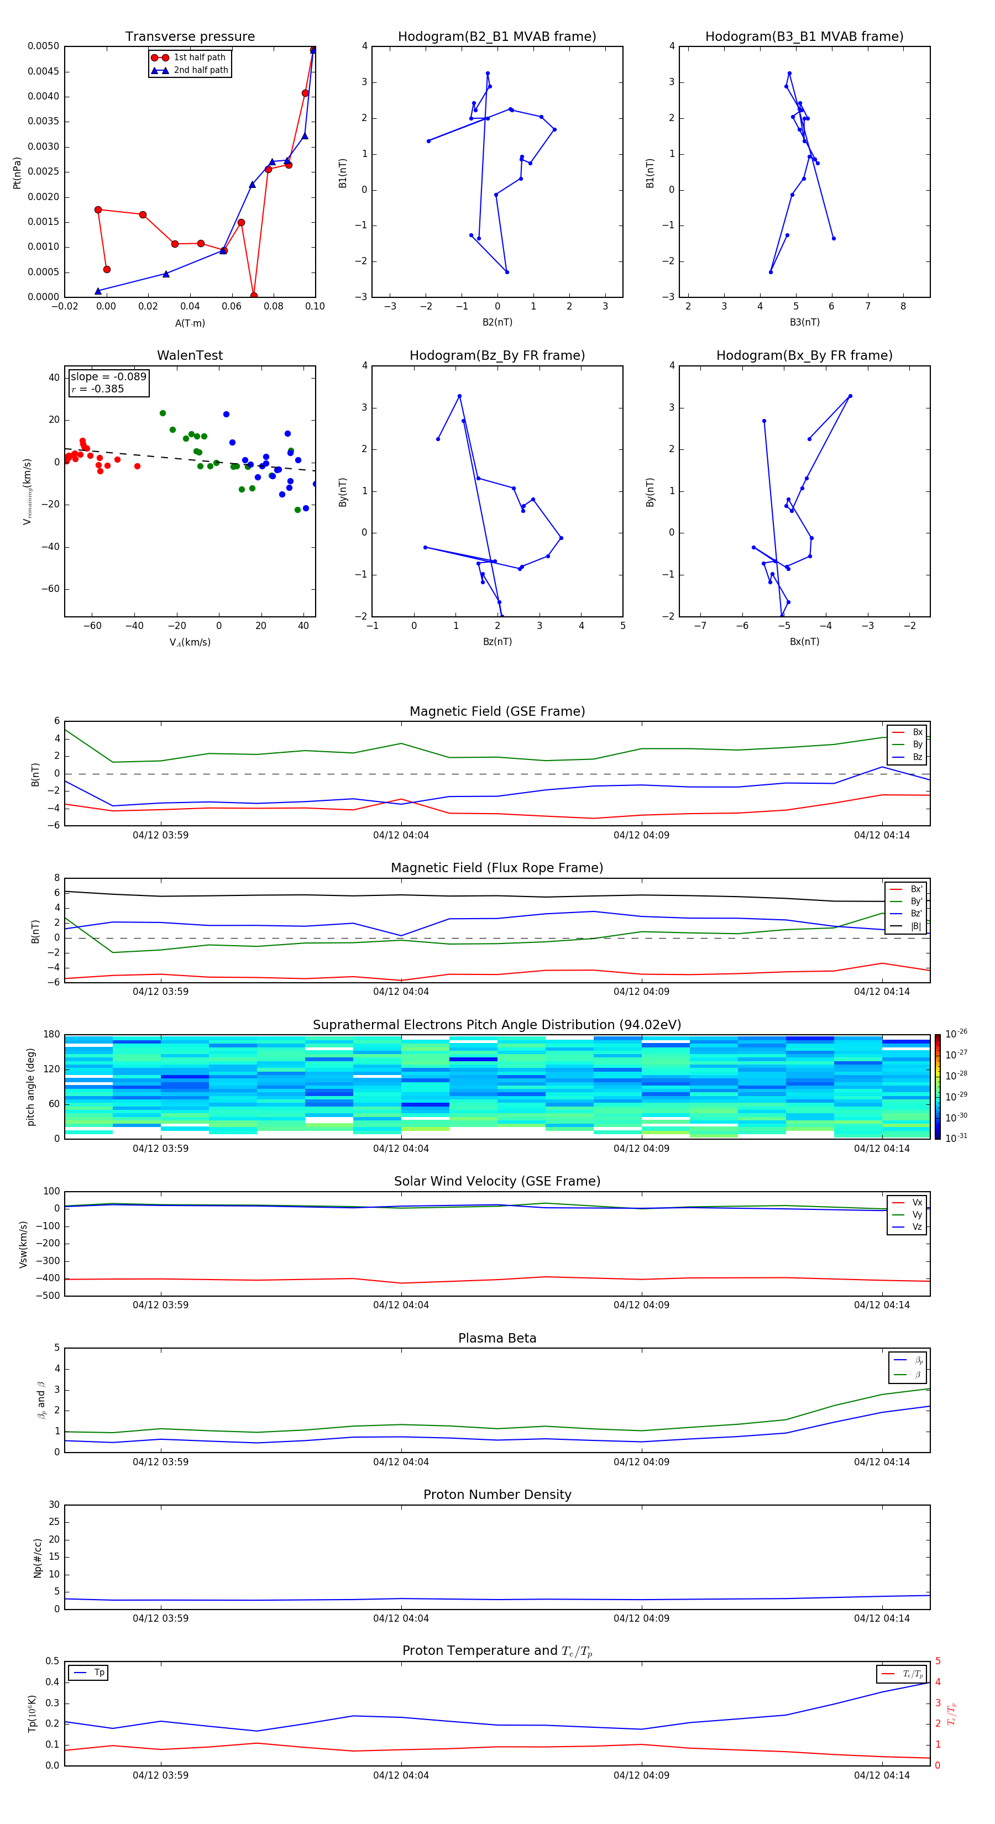
Task: Click the "B2(nT)" x-axis label
Action: [x=497, y=322]
